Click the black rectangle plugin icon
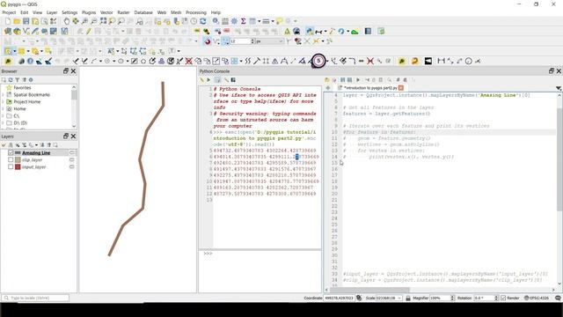This screenshot has height=317, width=563. 428,61
